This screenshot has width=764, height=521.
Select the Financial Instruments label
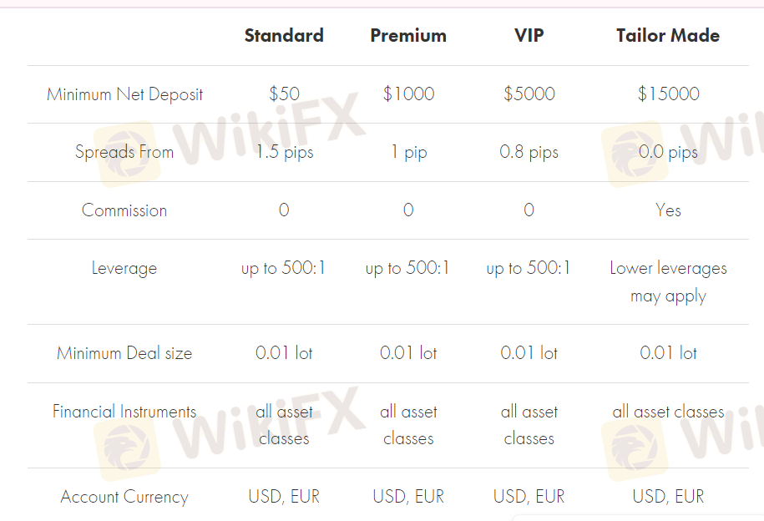point(124,412)
